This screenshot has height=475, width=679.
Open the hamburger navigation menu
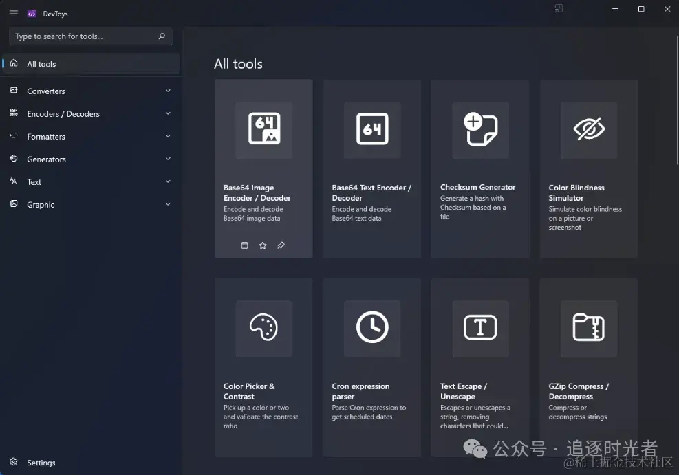(14, 14)
